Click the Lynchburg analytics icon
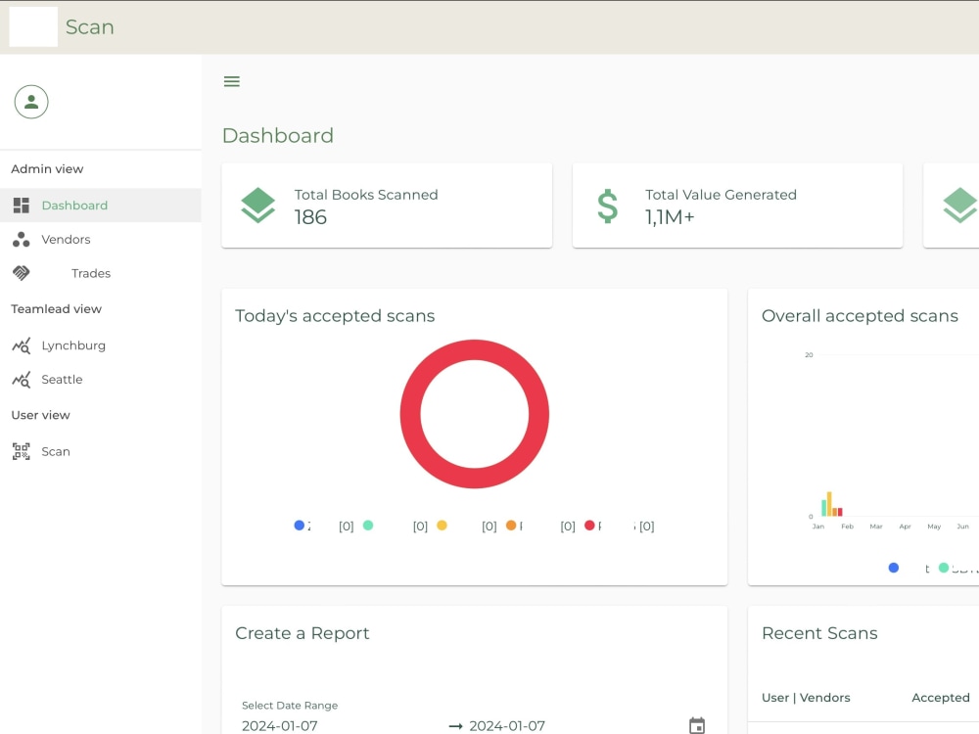Viewport: 979px width, 734px height. [22, 345]
